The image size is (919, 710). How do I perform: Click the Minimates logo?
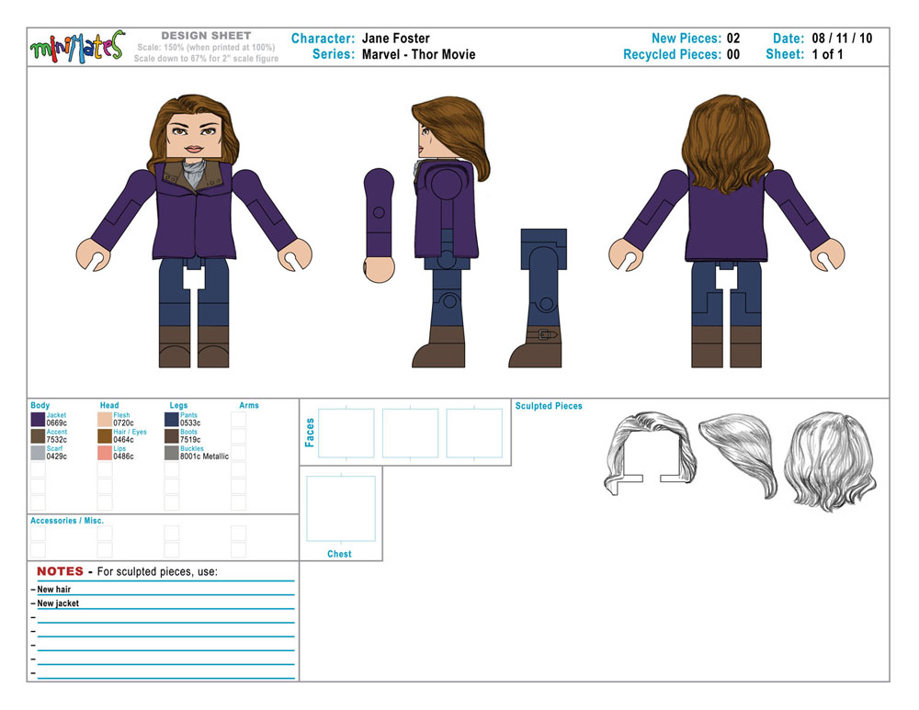77,47
